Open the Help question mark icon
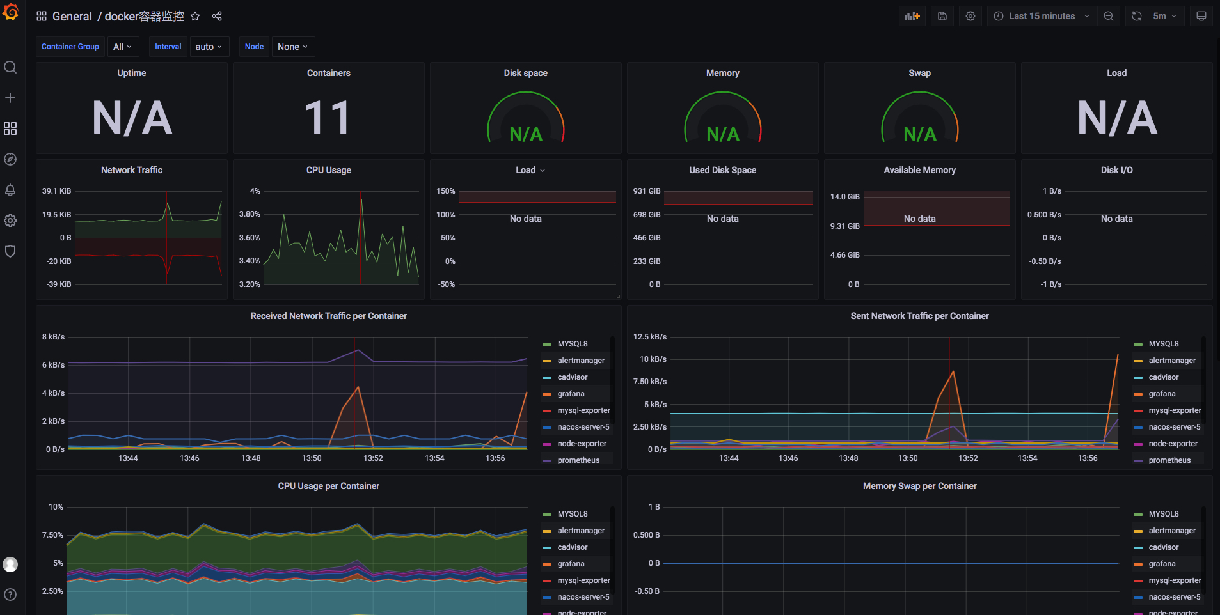Image resolution: width=1220 pixels, height=615 pixels. coord(10,595)
